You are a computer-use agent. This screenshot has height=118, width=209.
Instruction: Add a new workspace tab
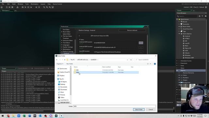(x=16, y=10)
